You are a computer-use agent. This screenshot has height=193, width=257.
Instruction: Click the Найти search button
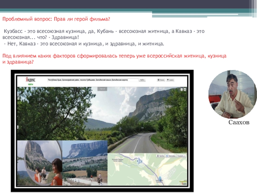click(x=142, y=80)
